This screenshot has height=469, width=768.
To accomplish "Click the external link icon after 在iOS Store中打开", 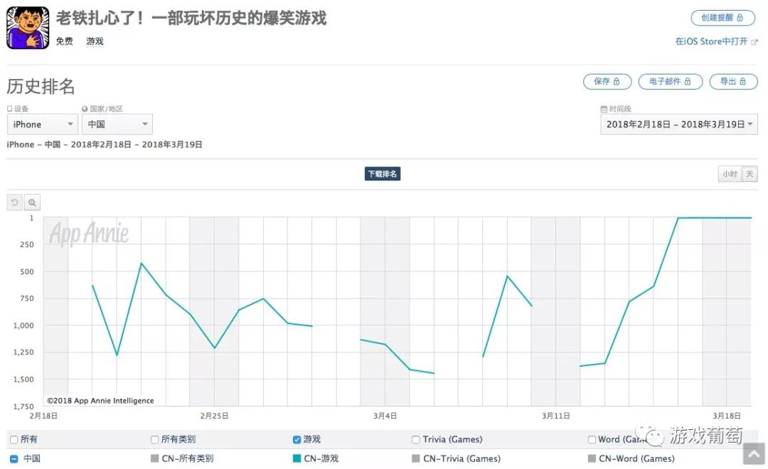I will pyautogui.click(x=754, y=42).
